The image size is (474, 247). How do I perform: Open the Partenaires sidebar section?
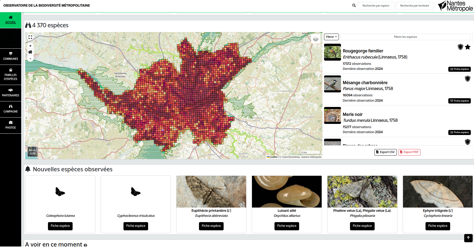[11, 93]
